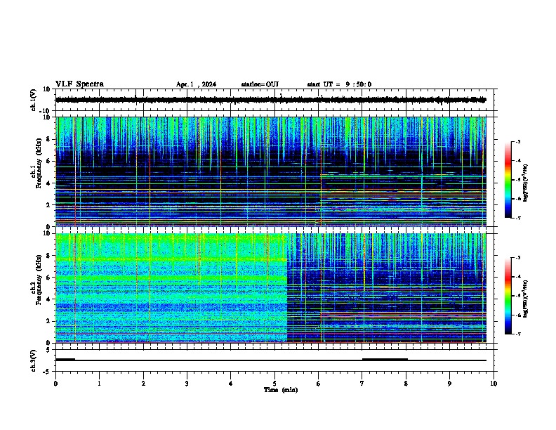Viewport: 556px width, 430px height.
Task: Click inside the ch.1 spectrogram panel
Action: [271, 171]
